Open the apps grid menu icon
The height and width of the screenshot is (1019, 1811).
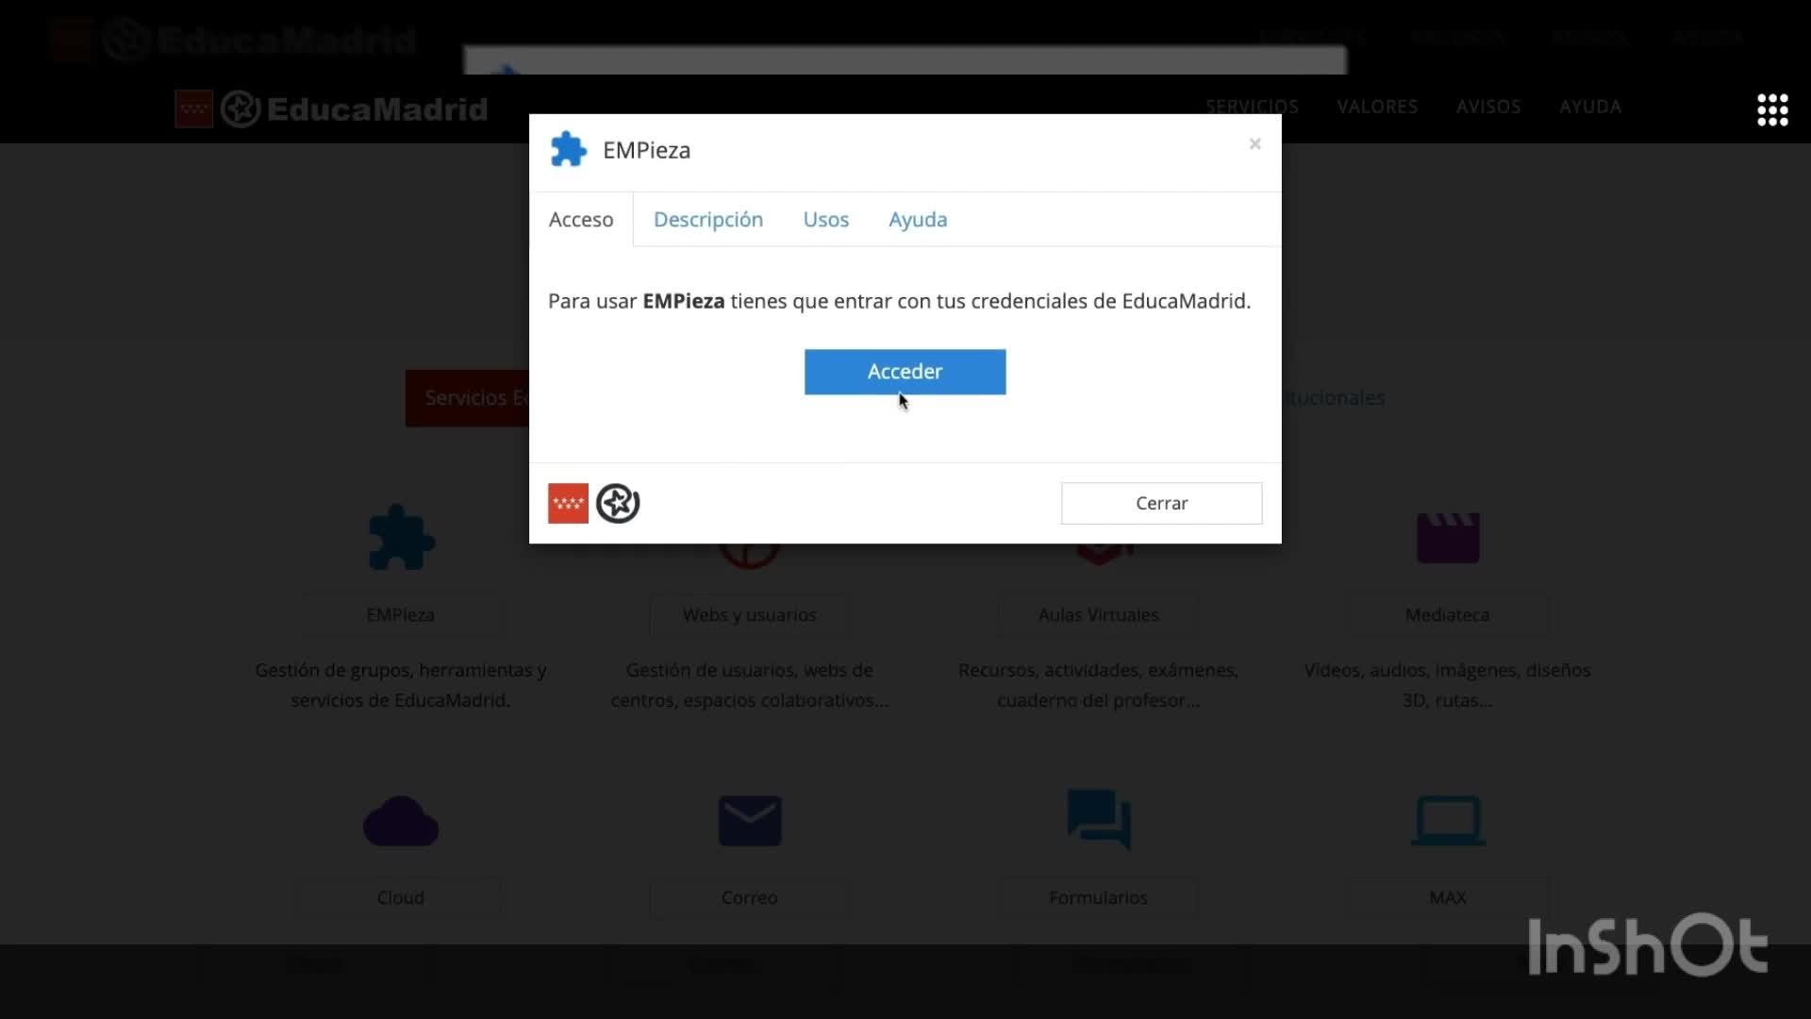click(1771, 109)
